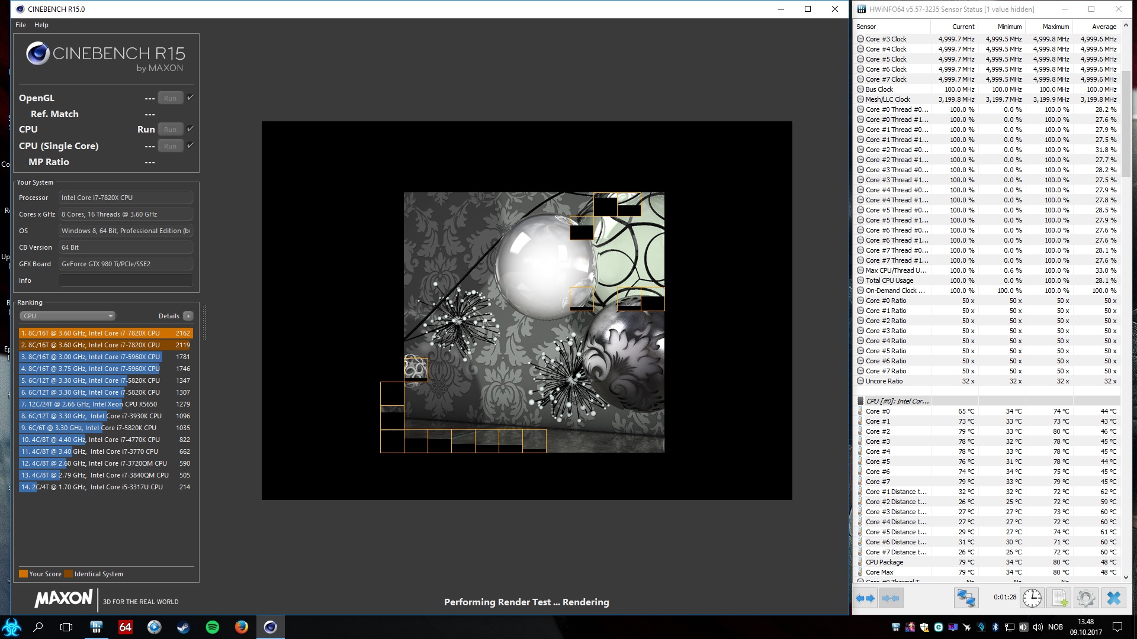Open taskbar search magnifier
This screenshot has height=639, width=1137.
(x=38, y=627)
